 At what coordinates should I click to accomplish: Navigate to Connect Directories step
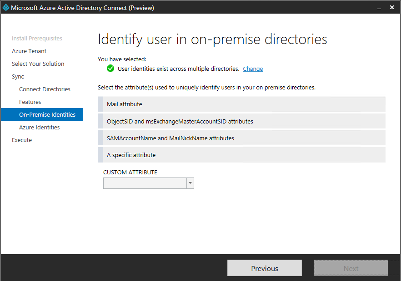click(x=45, y=89)
